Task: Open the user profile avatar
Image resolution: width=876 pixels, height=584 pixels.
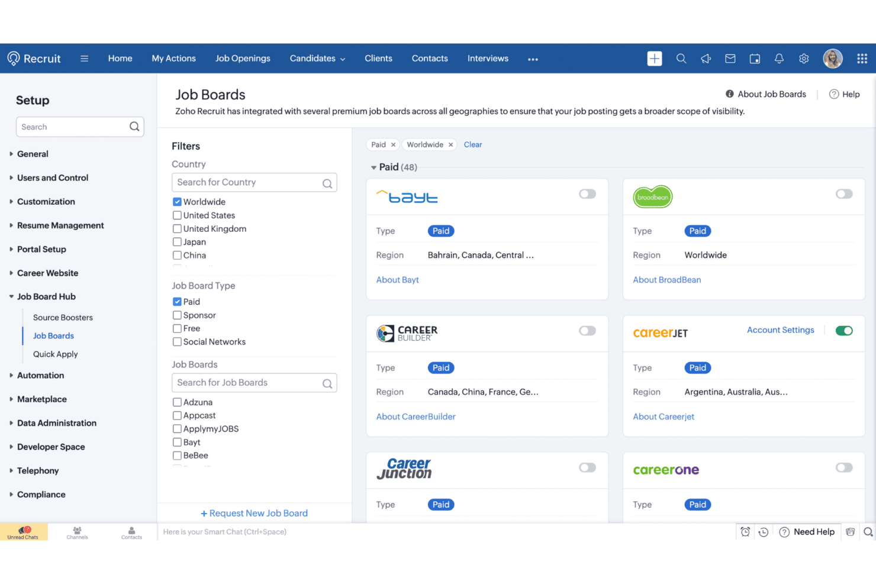Action: click(x=833, y=59)
